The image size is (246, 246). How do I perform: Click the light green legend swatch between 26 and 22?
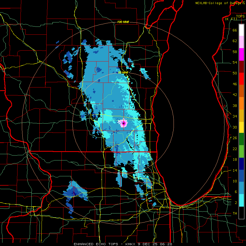coord(241,151)
